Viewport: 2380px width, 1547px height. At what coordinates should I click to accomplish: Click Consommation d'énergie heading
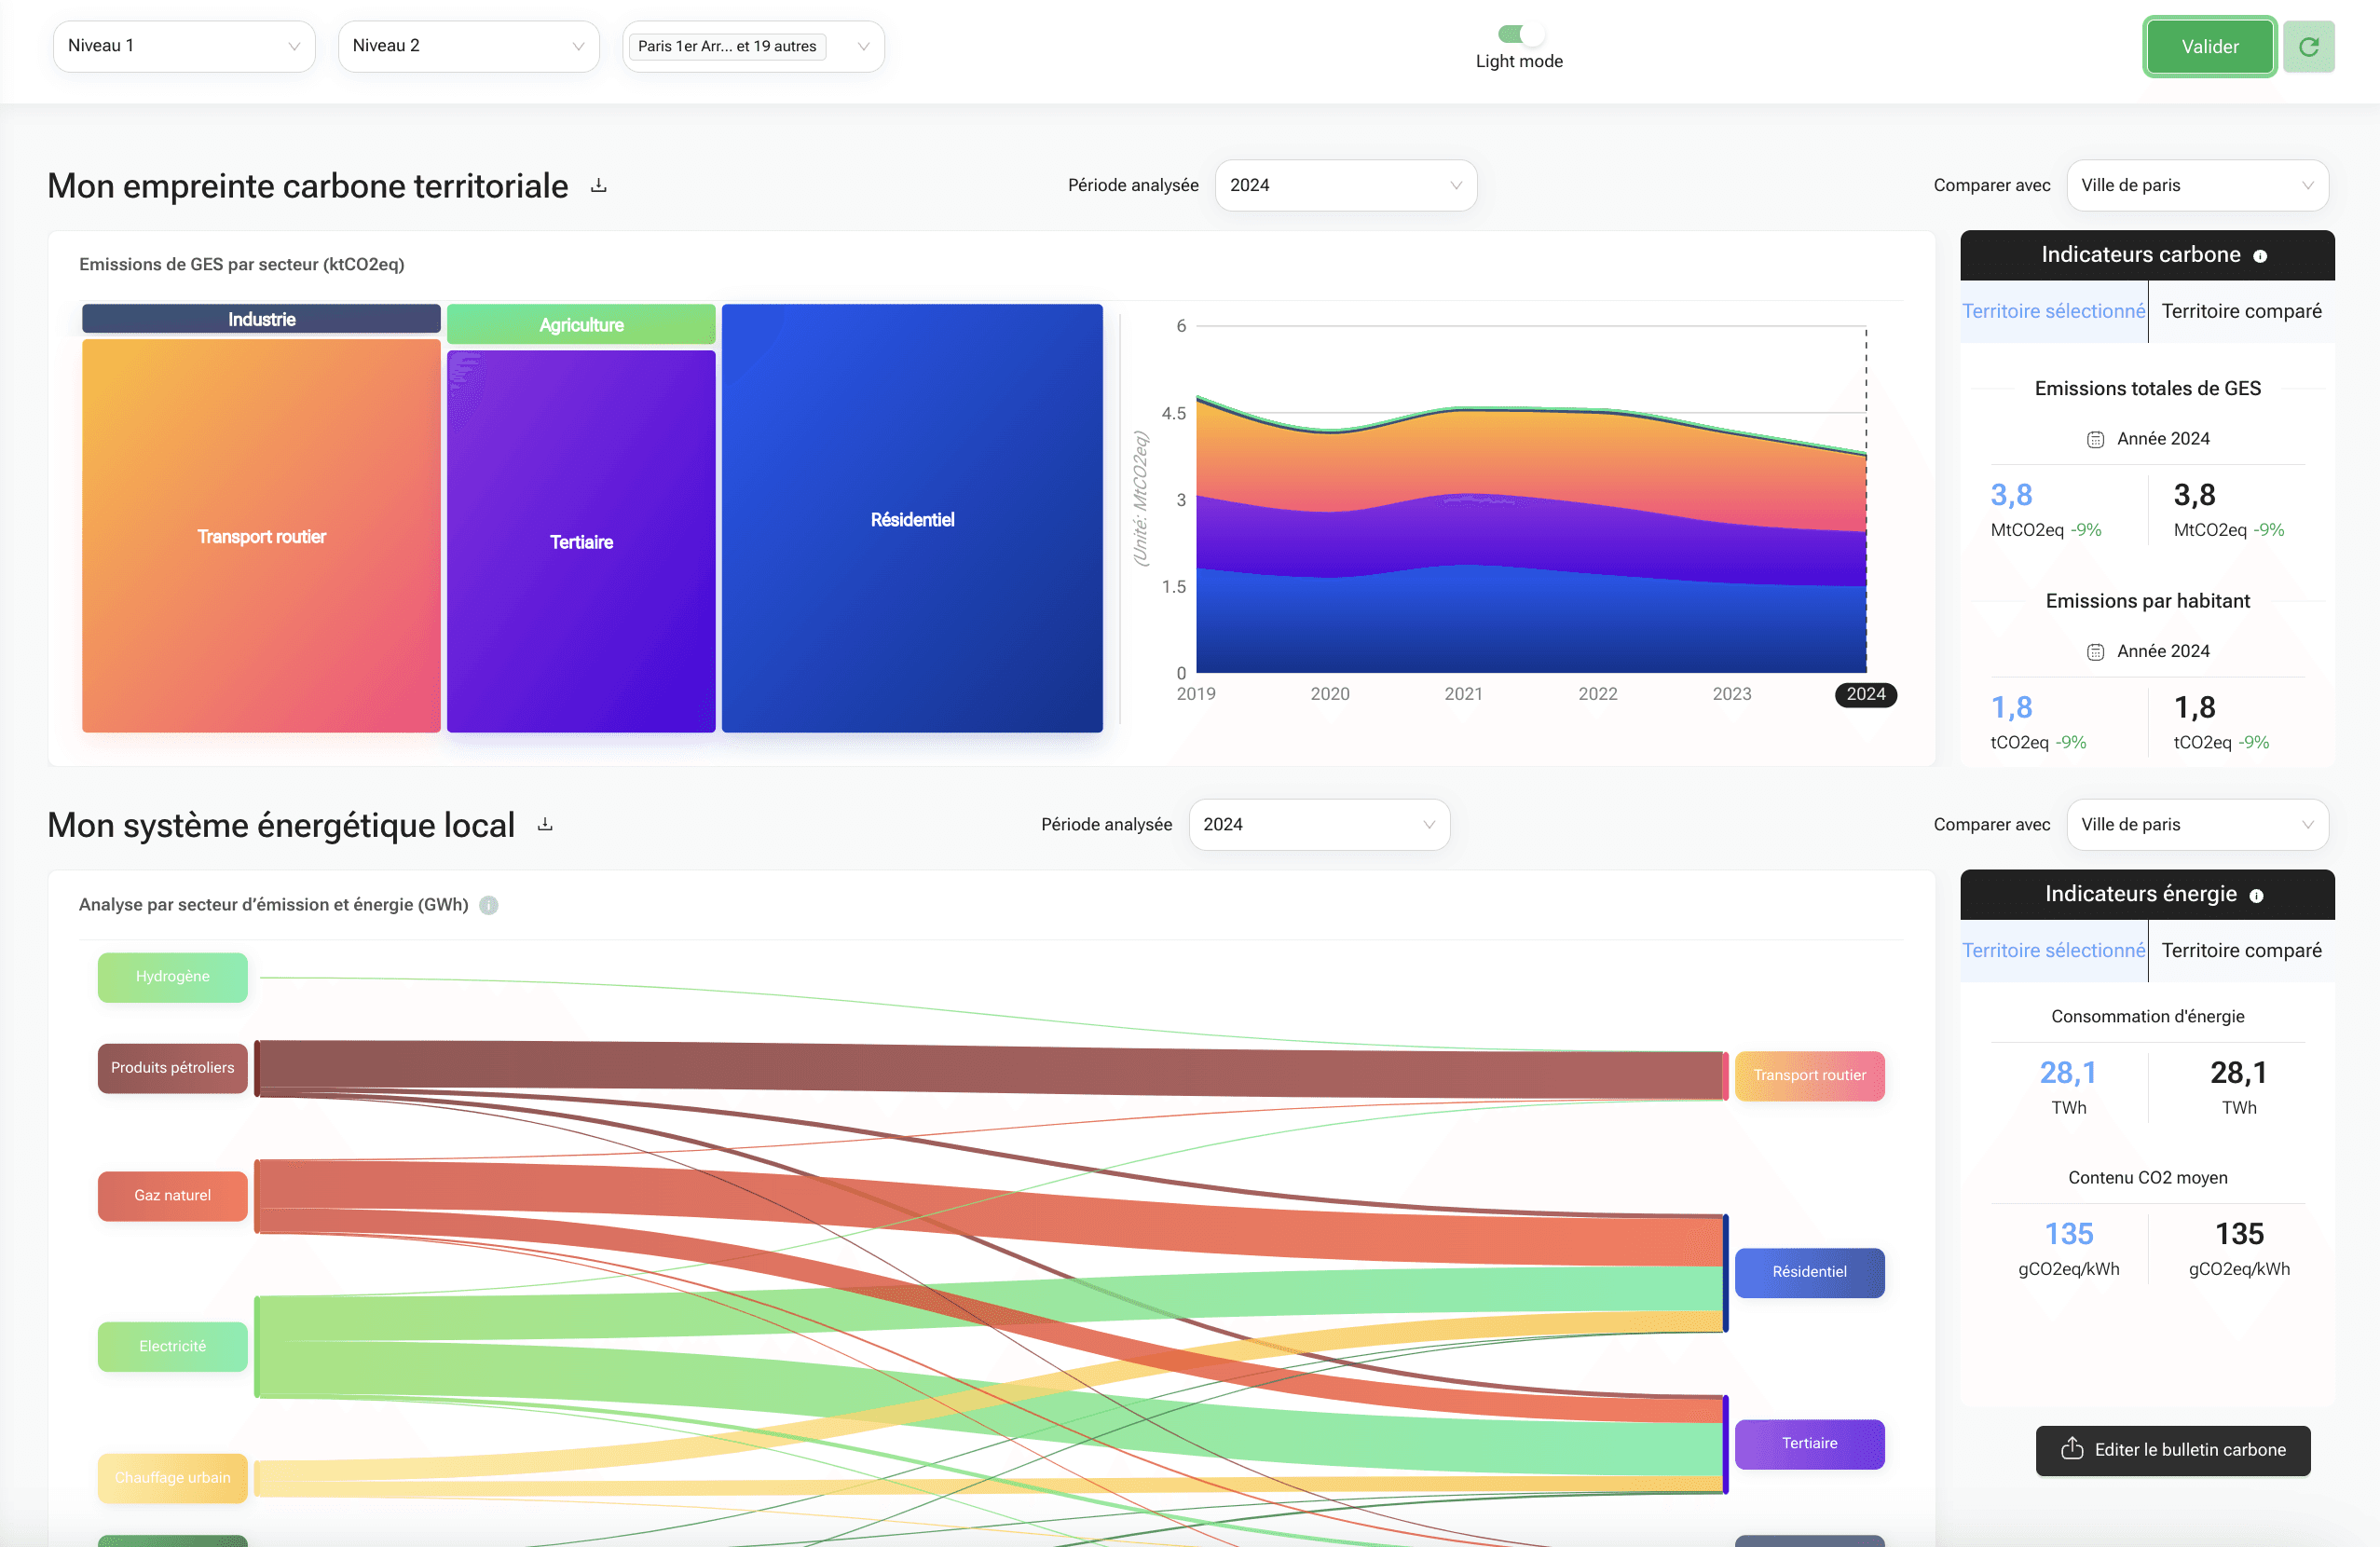tap(2147, 1016)
